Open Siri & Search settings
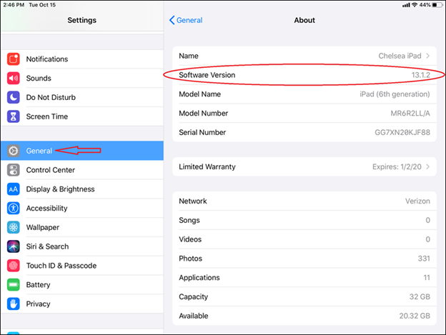The image size is (446, 335). click(82, 246)
